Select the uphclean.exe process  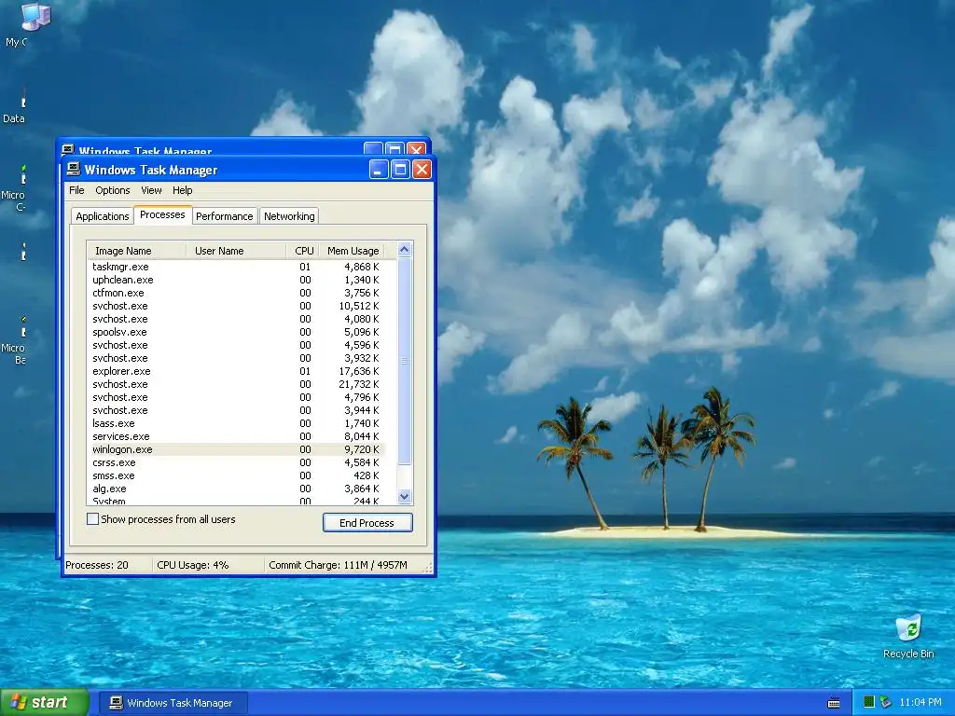click(x=236, y=280)
